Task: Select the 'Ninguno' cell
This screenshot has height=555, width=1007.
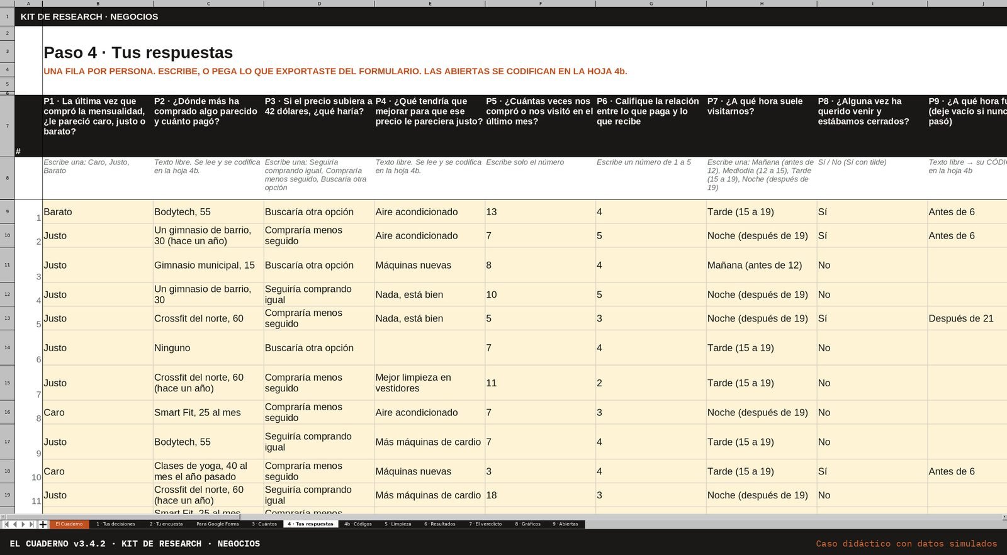Action: tap(208, 348)
